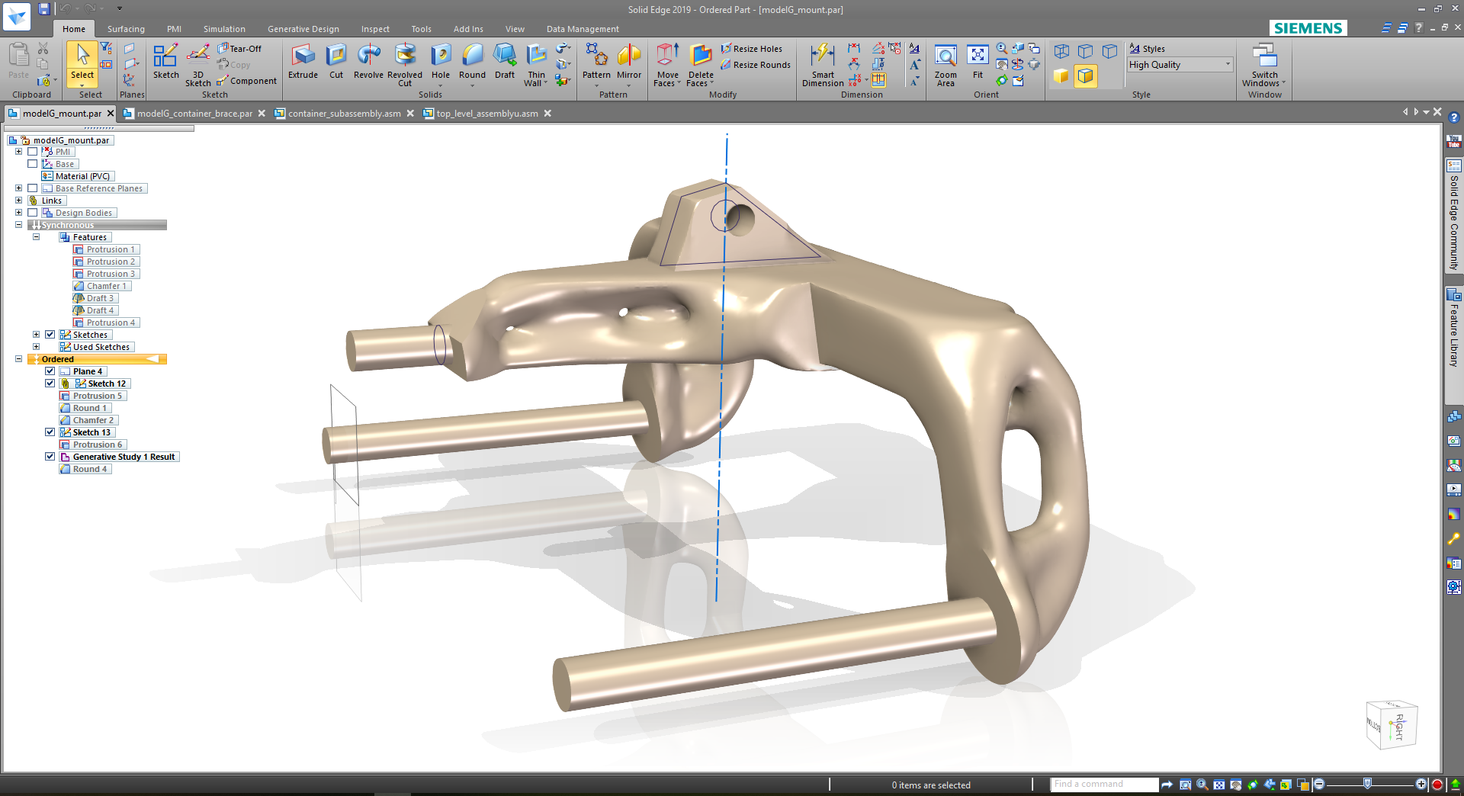1464x796 pixels.
Task: Select the Extrude tool
Action: pyautogui.click(x=303, y=61)
